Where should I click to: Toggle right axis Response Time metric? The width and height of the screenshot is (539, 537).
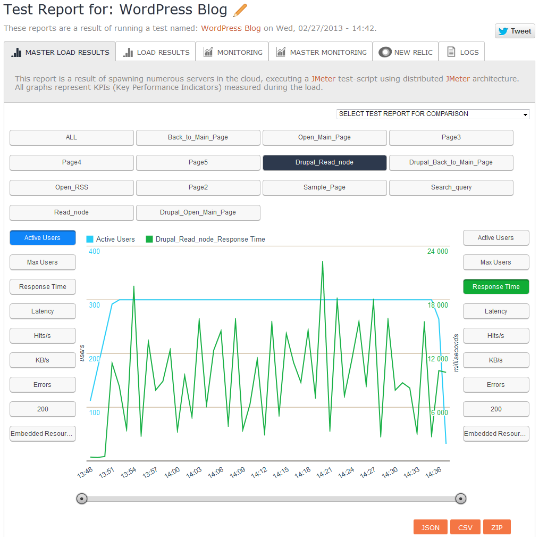(x=496, y=287)
